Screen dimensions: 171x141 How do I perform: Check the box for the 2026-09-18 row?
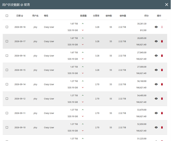[x=7, y=27]
